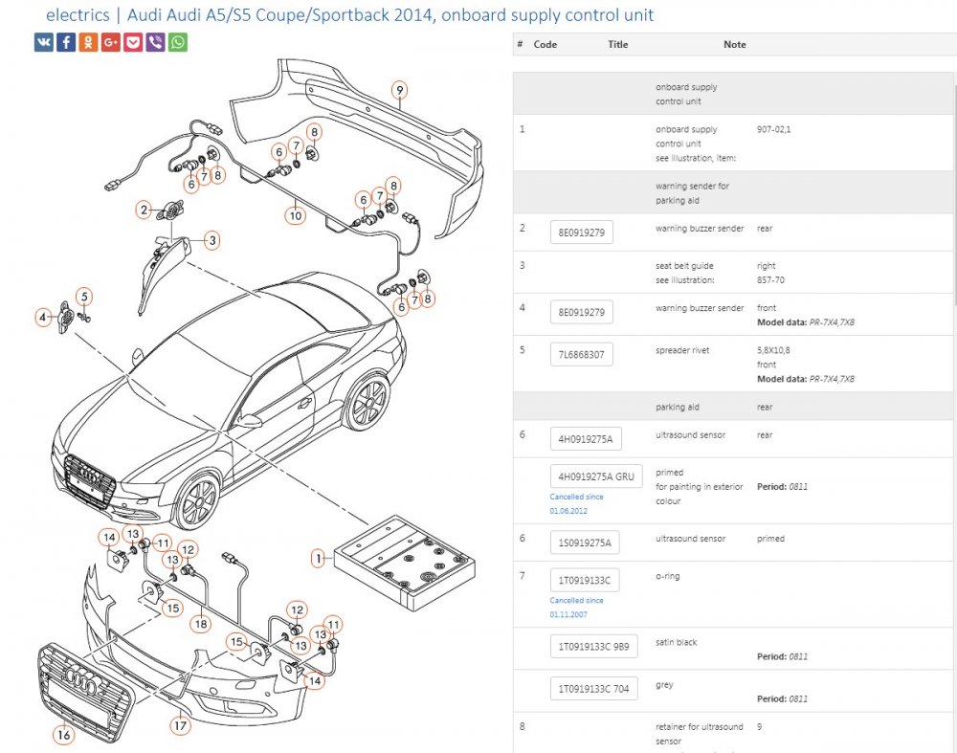Select '907-02,1' note text
The width and height of the screenshot is (957, 753).
(774, 129)
